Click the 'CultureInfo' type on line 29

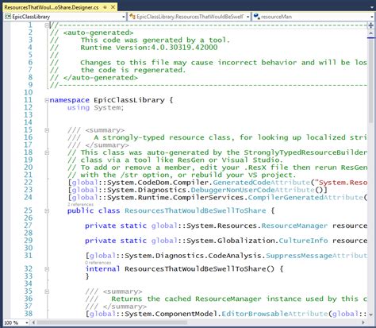point(303,241)
